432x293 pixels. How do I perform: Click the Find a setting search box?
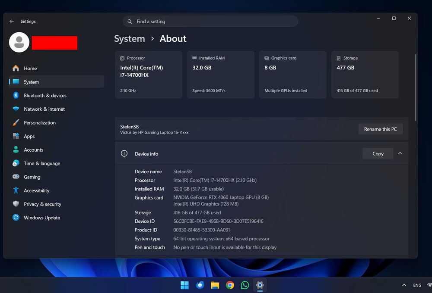point(210,22)
